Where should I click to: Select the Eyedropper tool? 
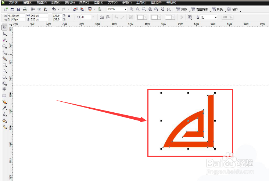click(4, 108)
